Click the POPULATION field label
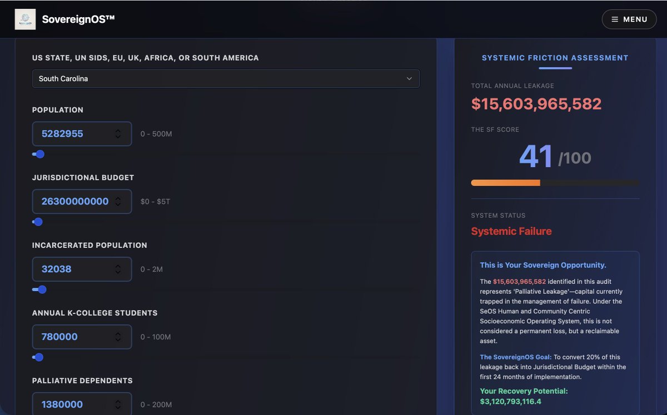 click(58, 110)
